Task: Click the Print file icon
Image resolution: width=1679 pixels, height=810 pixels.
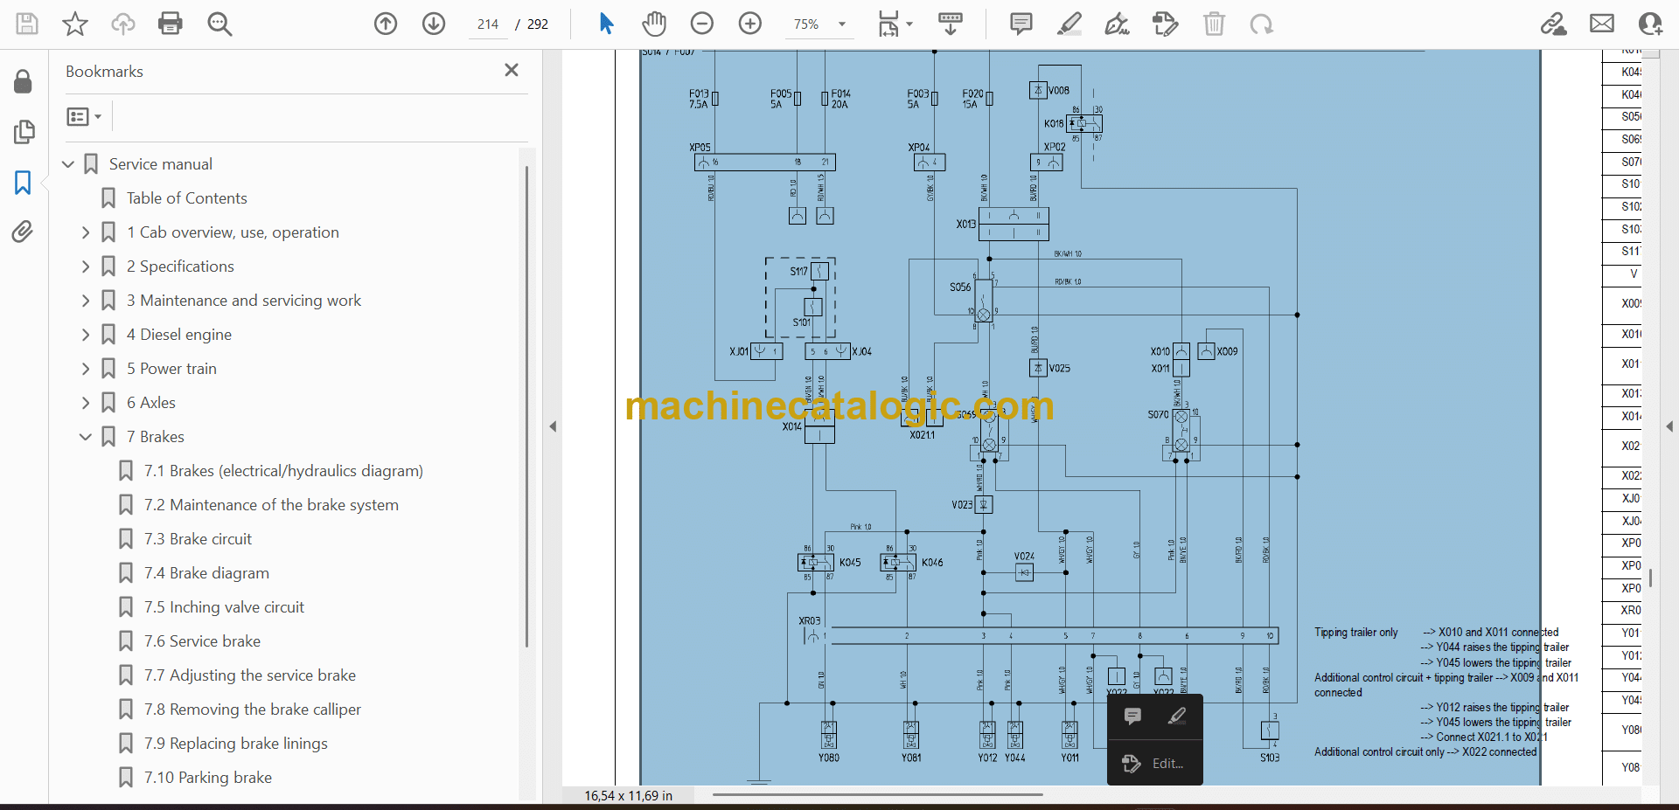Action: tap(171, 24)
